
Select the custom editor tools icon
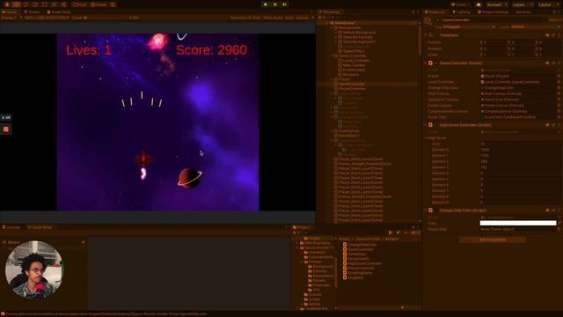pyautogui.click(x=63, y=4)
